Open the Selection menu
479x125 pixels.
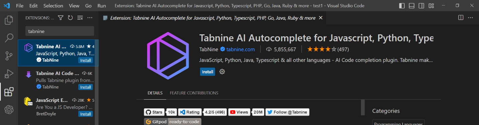point(53,6)
